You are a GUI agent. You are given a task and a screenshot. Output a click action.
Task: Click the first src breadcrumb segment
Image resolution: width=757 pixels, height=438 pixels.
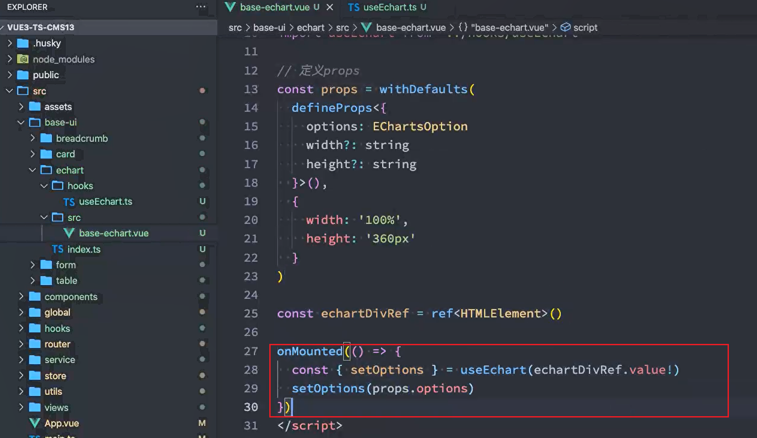click(x=235, y=28)
